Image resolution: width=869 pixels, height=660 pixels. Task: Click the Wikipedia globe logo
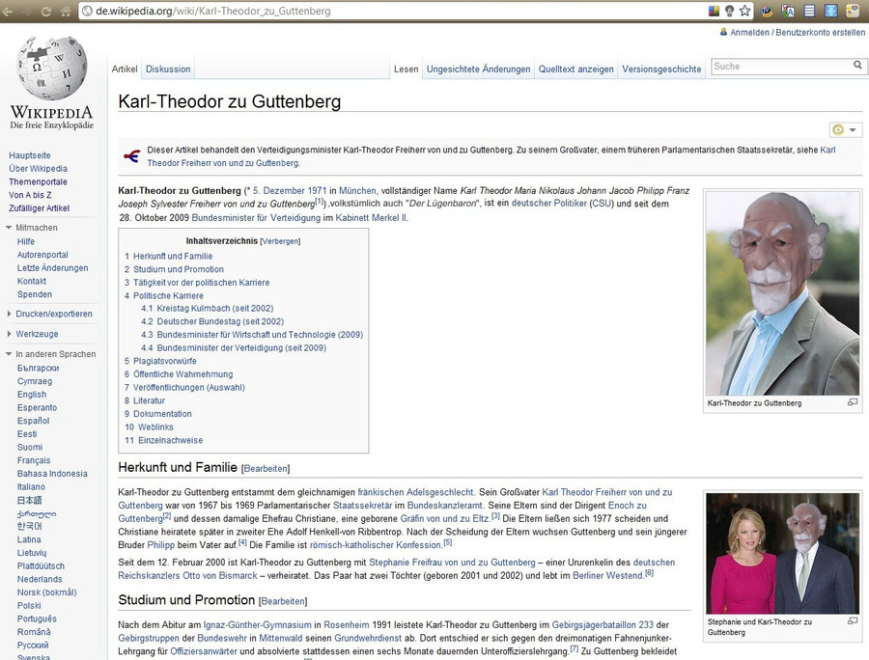pyautogui.click(x=51, y=69)
